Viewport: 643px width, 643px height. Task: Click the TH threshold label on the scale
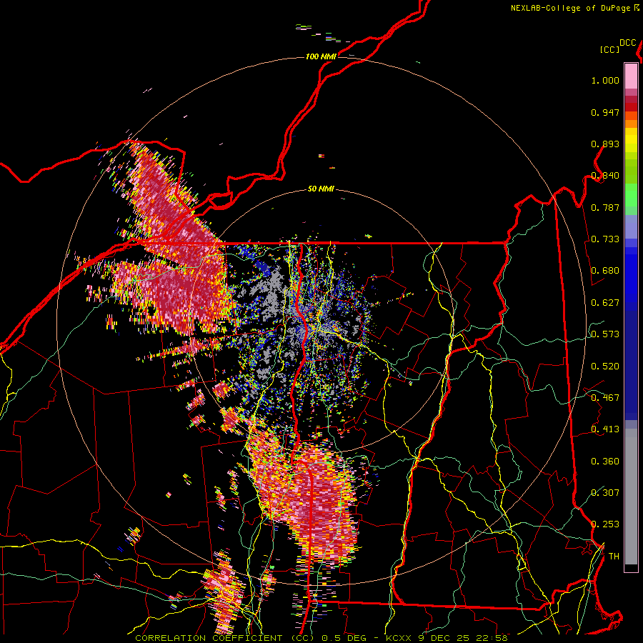(614, 557)
